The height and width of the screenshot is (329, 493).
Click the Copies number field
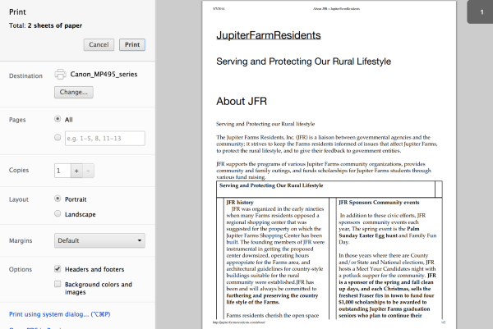[62, 171]
